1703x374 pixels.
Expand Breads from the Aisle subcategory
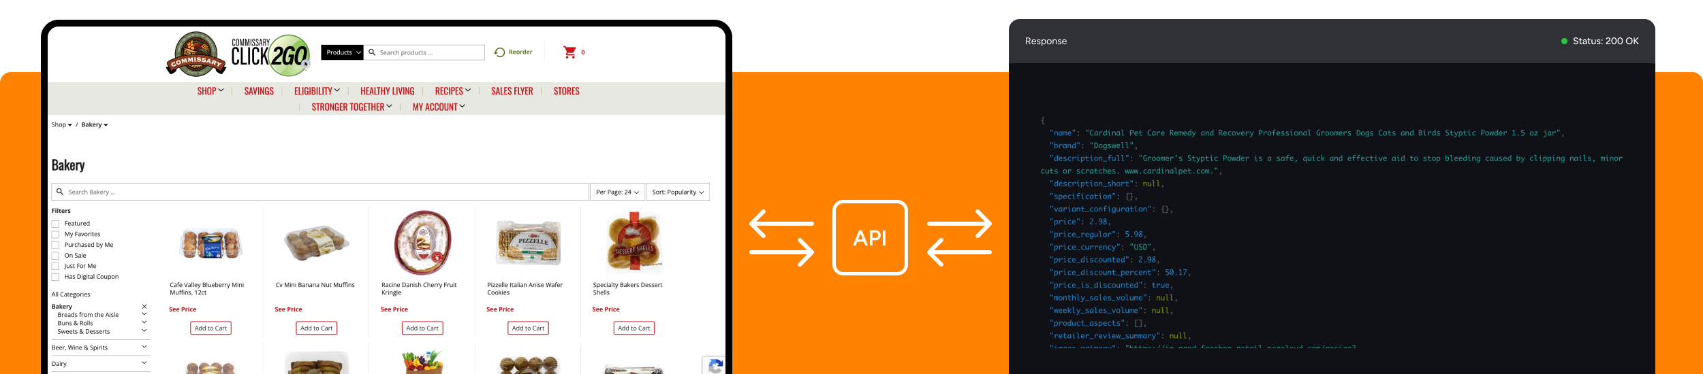point(144,314)
